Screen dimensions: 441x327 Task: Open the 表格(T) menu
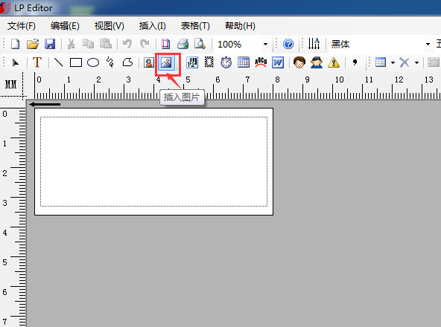pos(195,26)
